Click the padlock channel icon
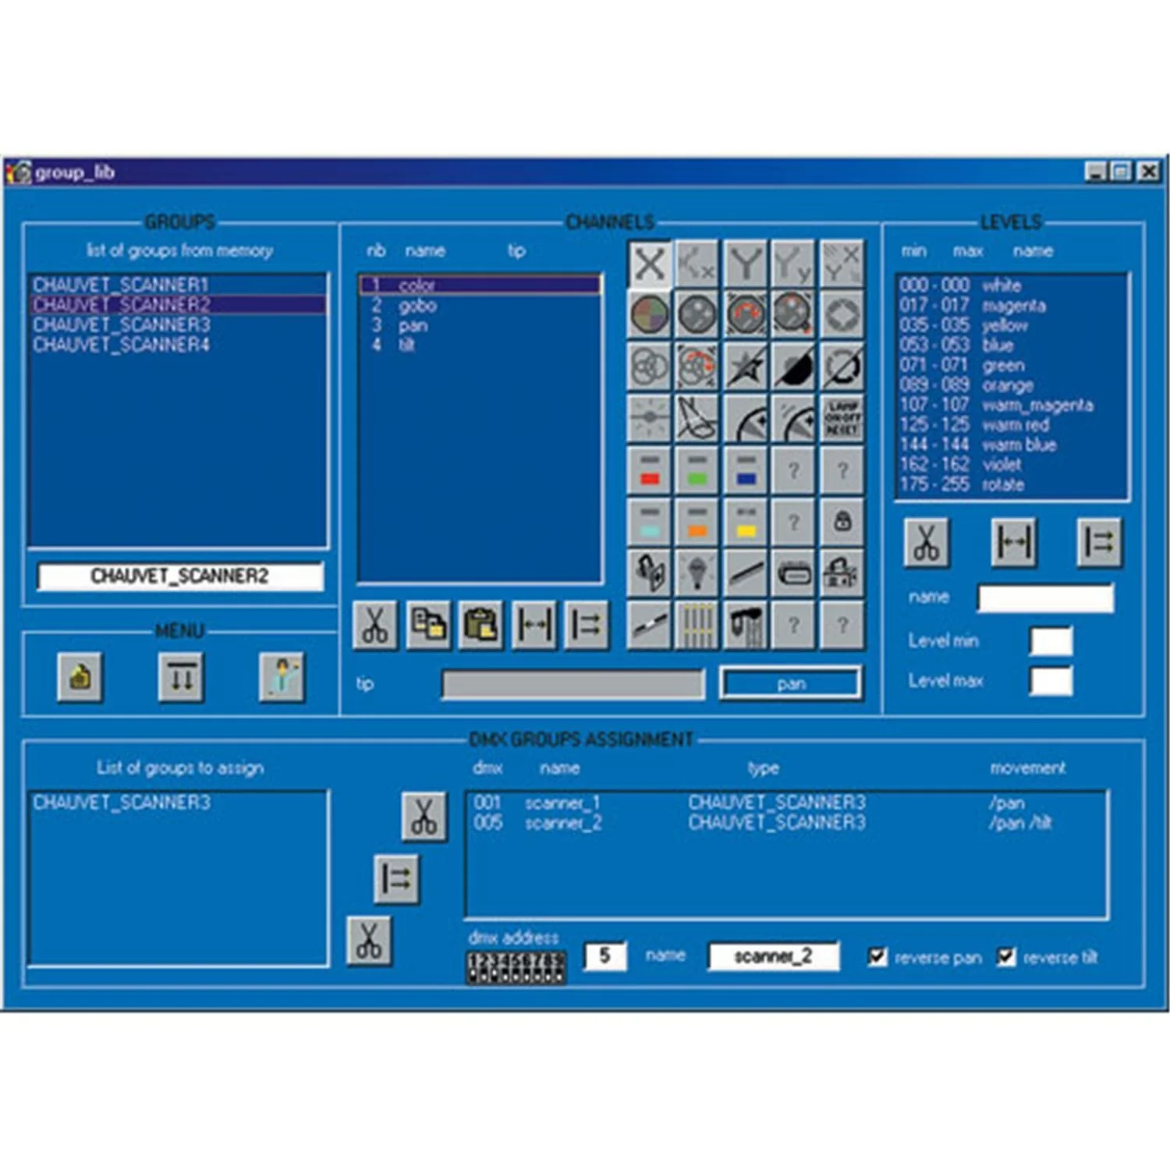This screenshot has height=1170, width=1170. pos(842,521)
